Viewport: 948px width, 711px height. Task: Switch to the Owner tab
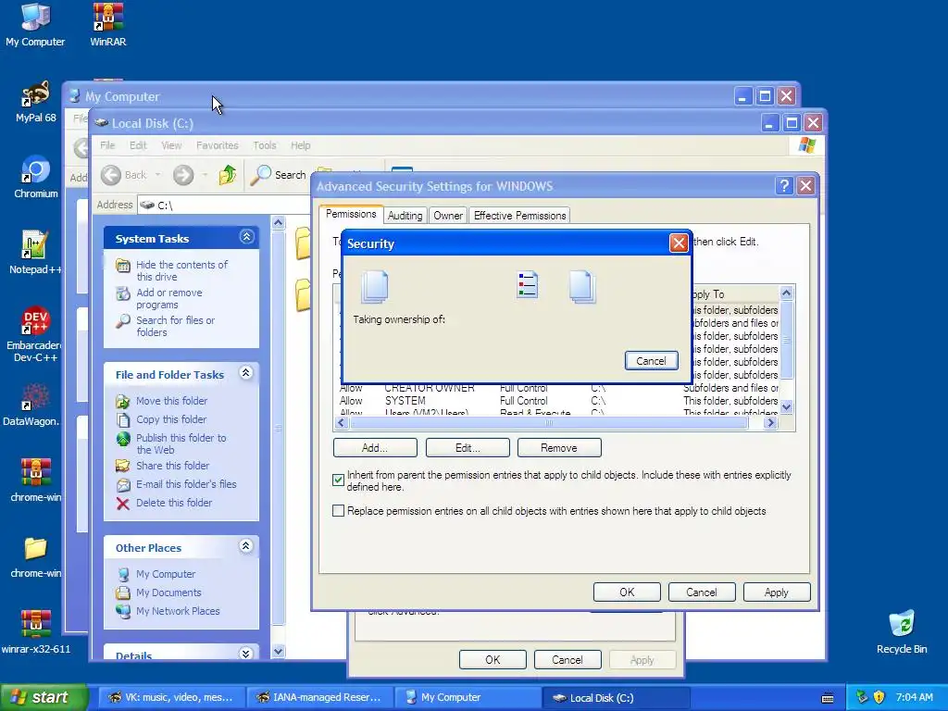pos(448,216)
